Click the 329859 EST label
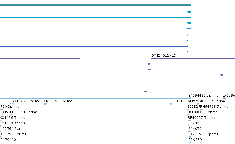The image size is (235, 144). [195, 140]
